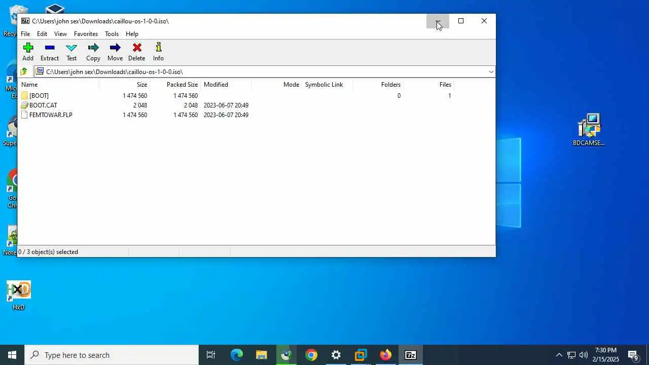Open the Tools menu
Image resolution: width=649 pixels, height=365 pixels.
click(x=112, y=34)
